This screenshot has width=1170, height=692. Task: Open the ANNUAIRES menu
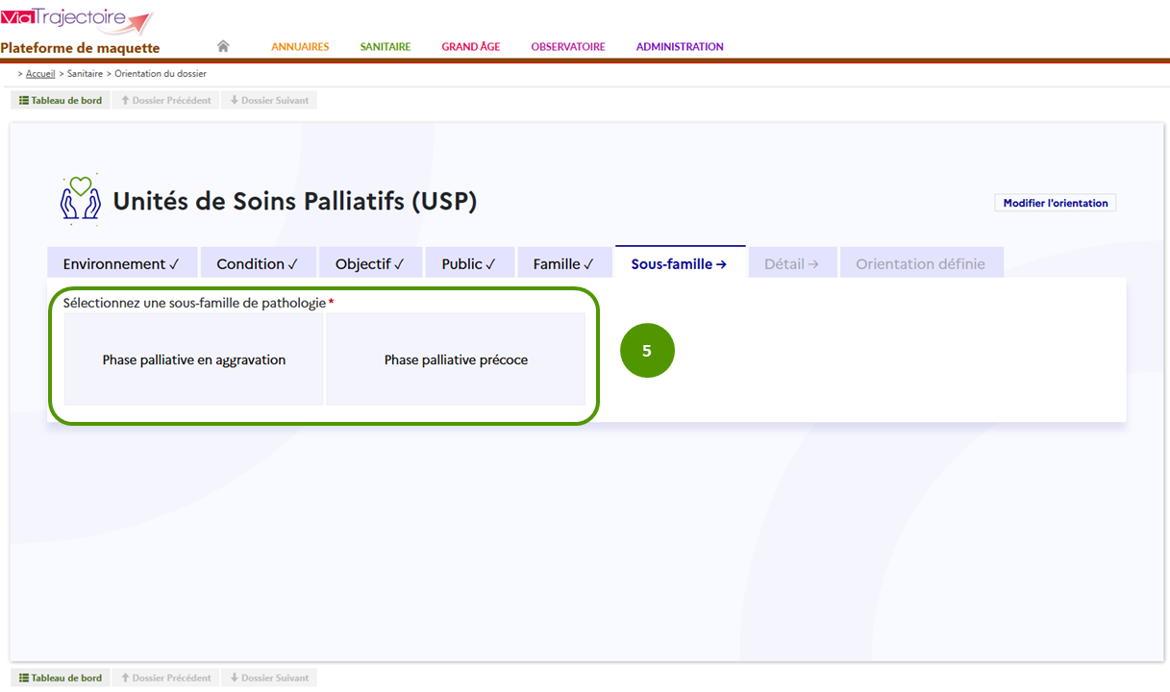(x=300, y=46)
